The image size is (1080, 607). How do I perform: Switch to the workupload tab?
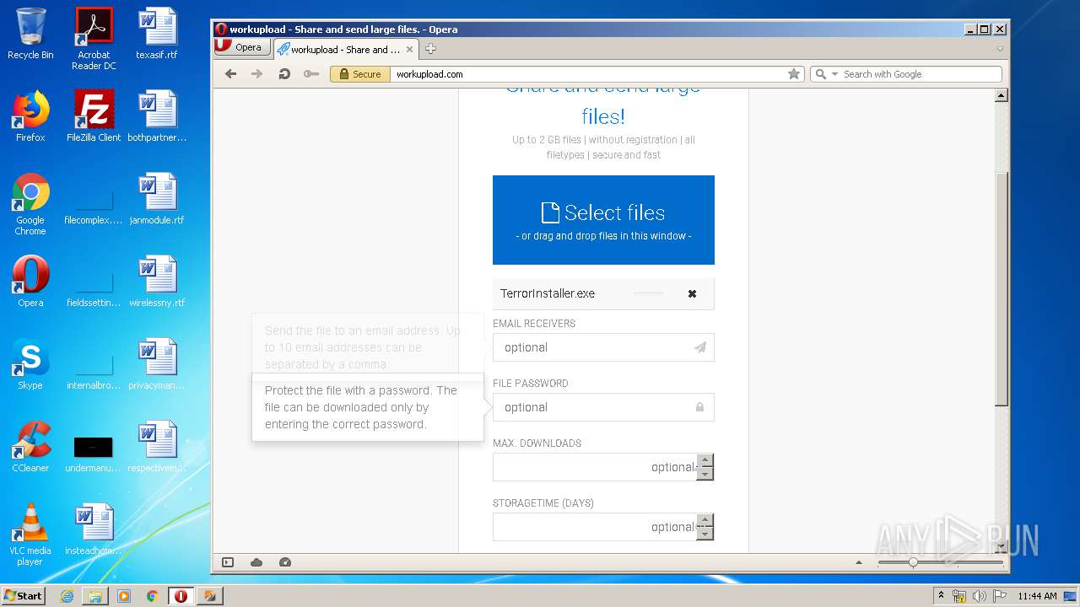point(344,49)
